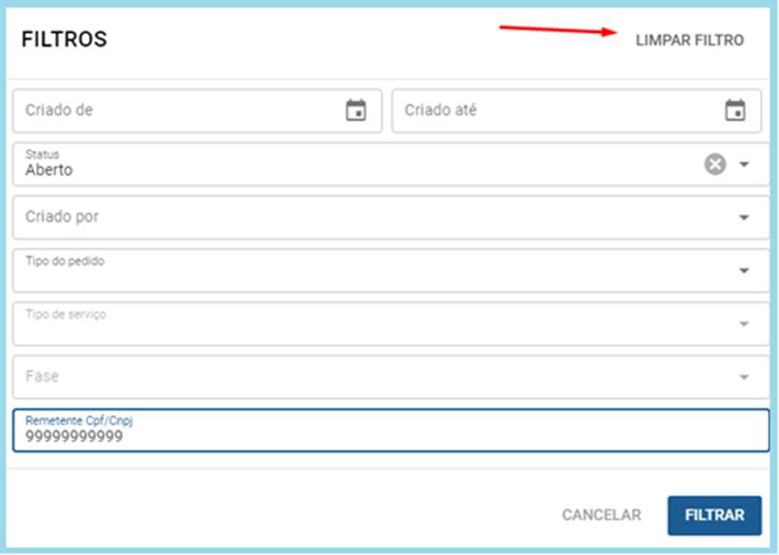This screenshot has width=779, height=555.
Task: Expand the Status dropdown arrow
Action: (744, 164)
